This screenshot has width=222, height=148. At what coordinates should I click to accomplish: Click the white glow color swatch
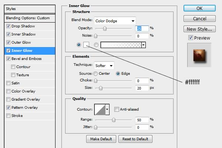click(x=86, y=45)
